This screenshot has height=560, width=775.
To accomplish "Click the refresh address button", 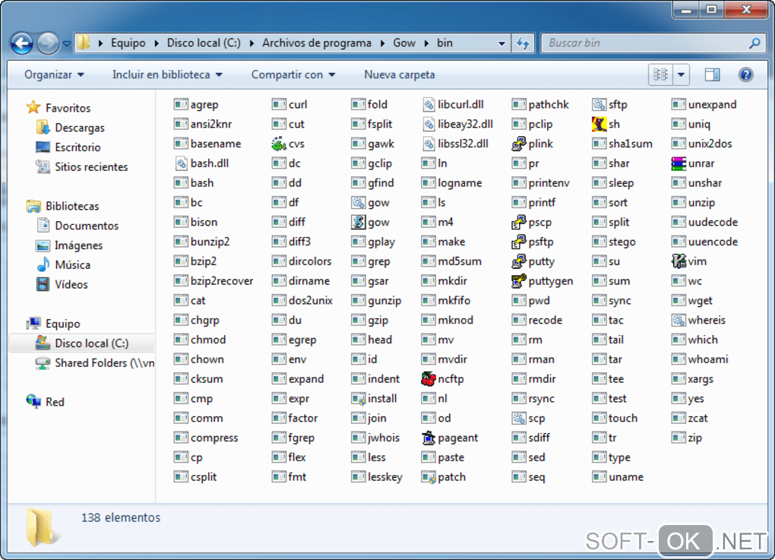I will tap(523, 43).
